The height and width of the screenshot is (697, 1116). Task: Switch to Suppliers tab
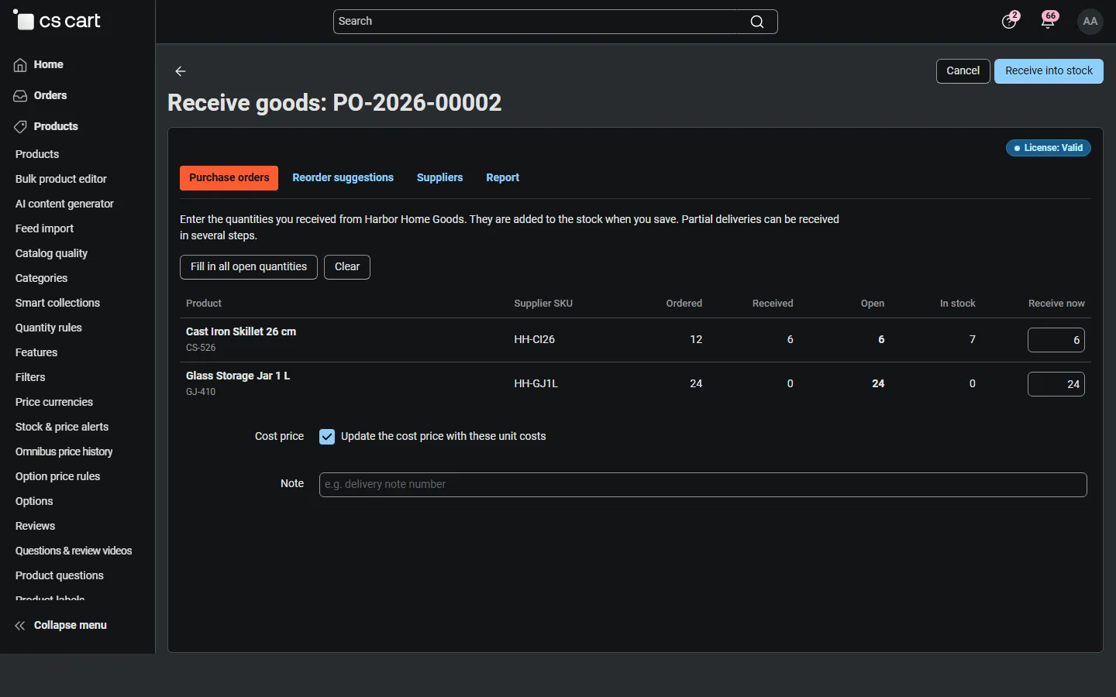click(x=439, y=178)
